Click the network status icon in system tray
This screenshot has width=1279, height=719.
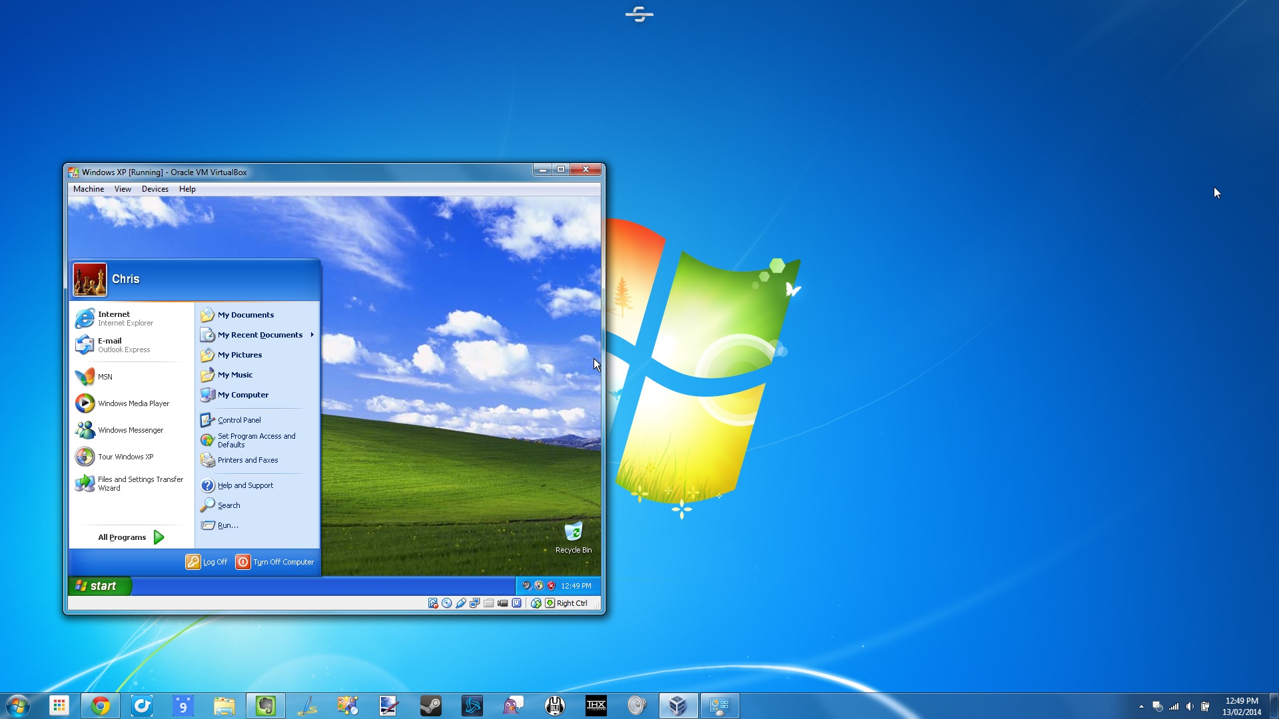pyautogui.click(x=1174, y=706)
